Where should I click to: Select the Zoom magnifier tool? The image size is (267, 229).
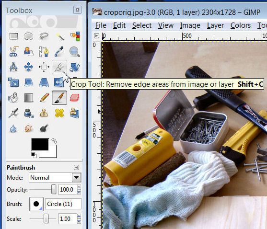click(x=75, y=52)
